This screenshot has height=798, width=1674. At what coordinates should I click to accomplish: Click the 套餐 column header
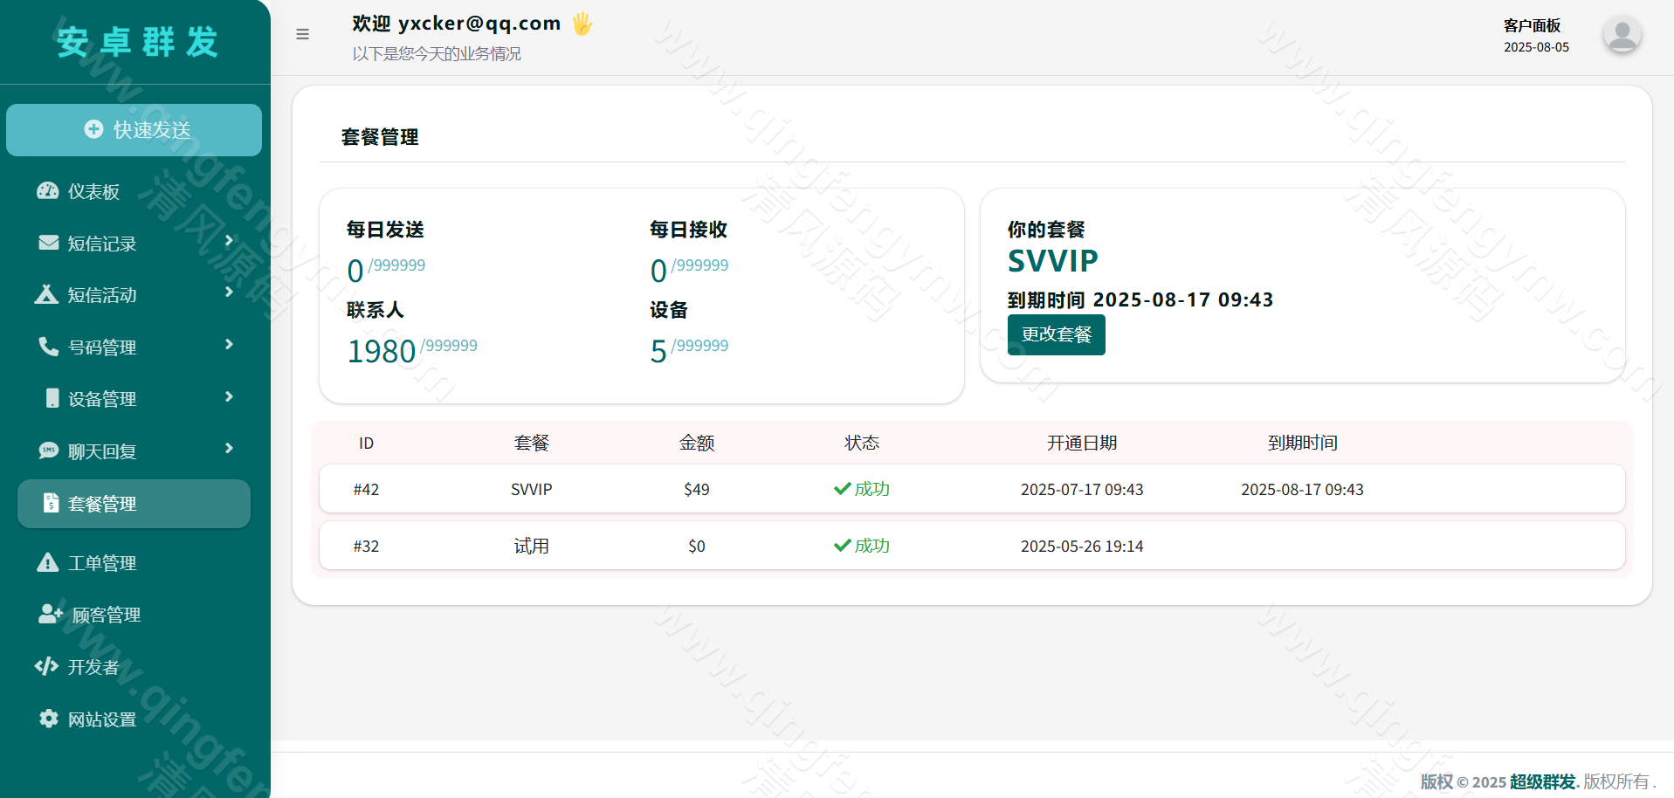click(x=531, y=443)
